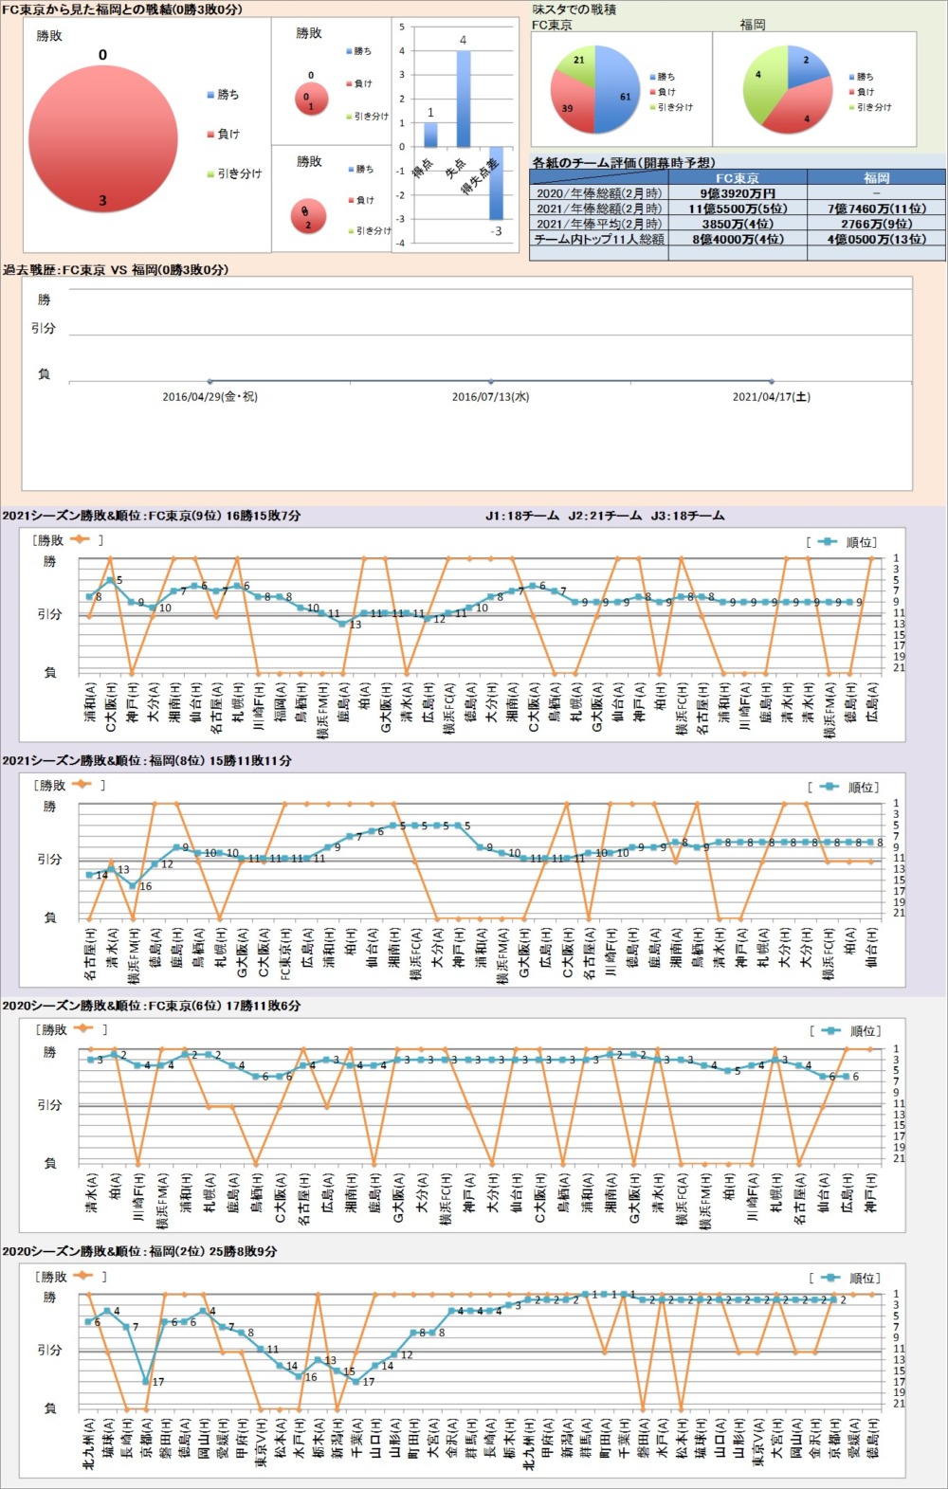
Task: Click rank 13 data point in 2021 FC東京 chart
Action: (343, 623)
